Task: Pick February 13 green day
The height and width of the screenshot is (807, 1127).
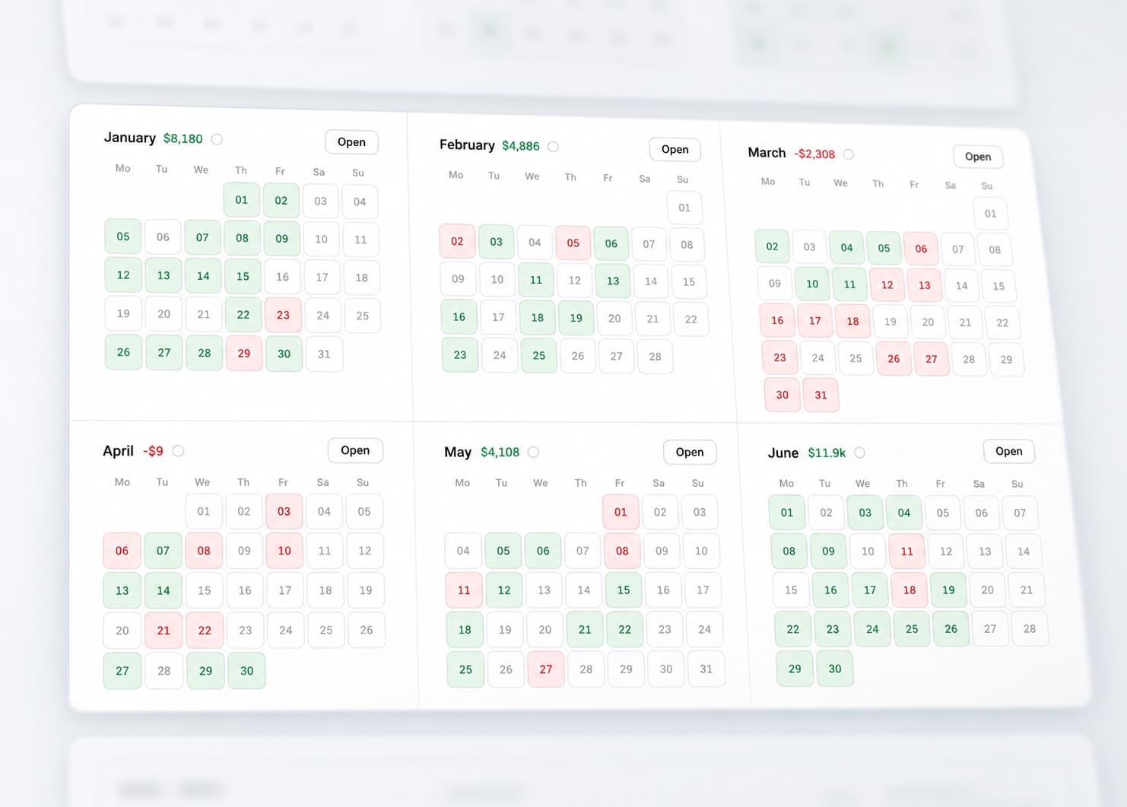Action: point(612,281)
